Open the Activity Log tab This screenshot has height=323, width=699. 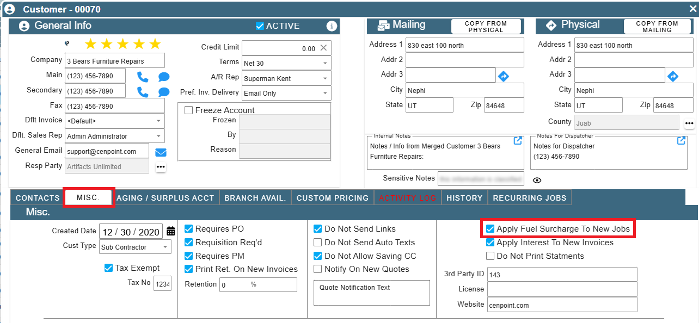tap(408, 198)
